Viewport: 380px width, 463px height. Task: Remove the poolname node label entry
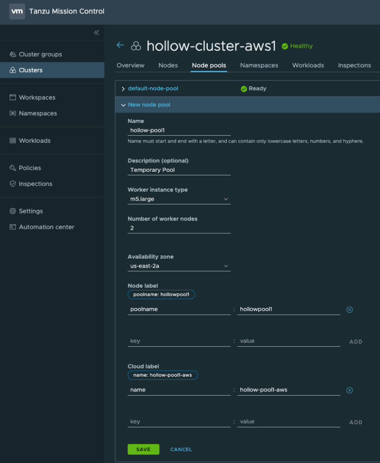pos(349,310)
